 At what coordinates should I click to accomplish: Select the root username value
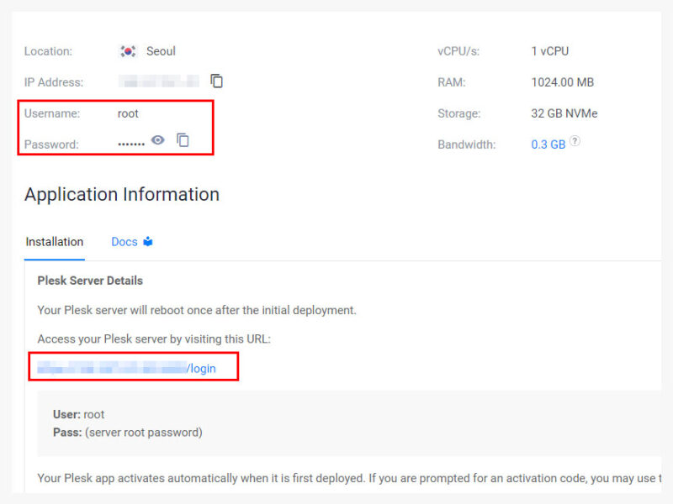tap(128, 113)
